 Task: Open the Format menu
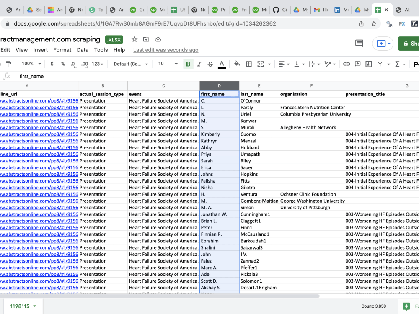coord(62,50)
